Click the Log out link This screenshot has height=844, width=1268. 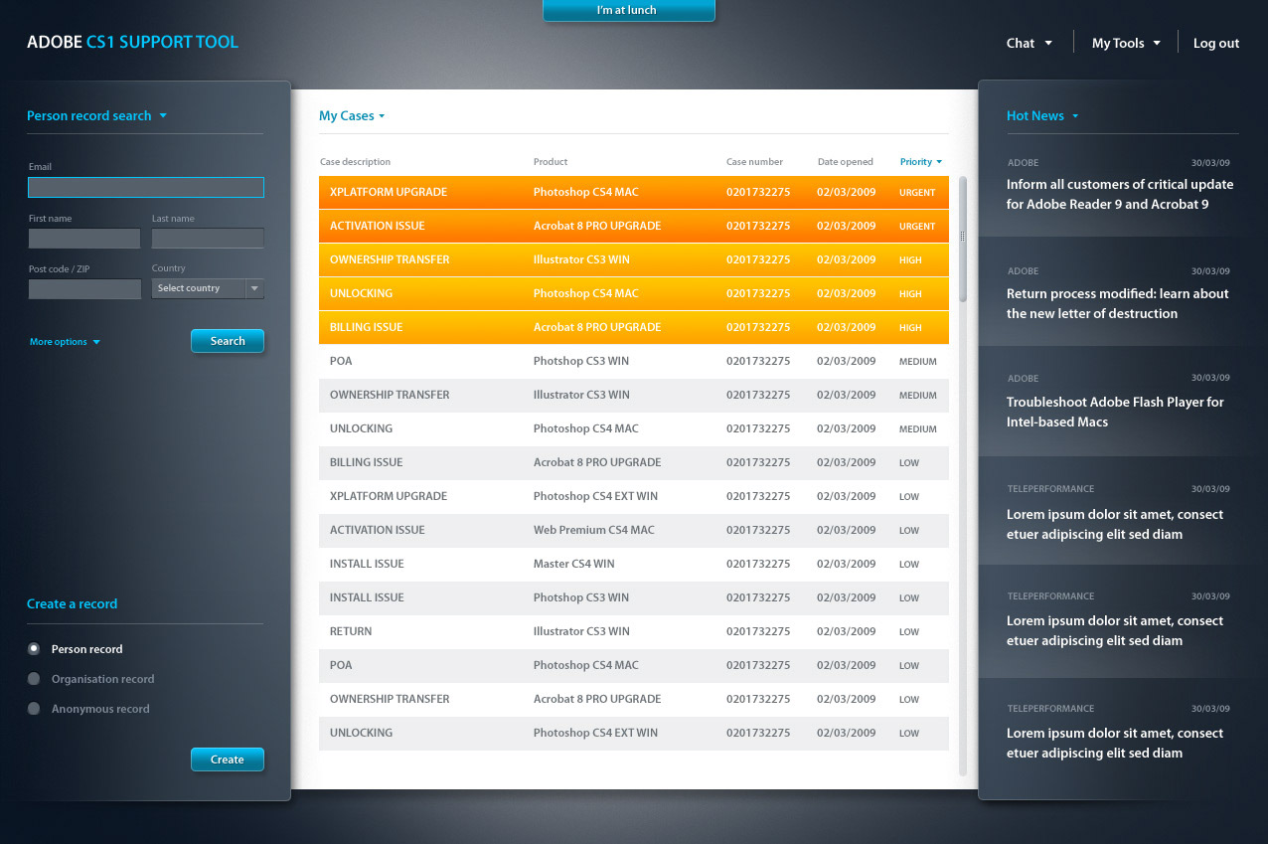point(1216,43)
